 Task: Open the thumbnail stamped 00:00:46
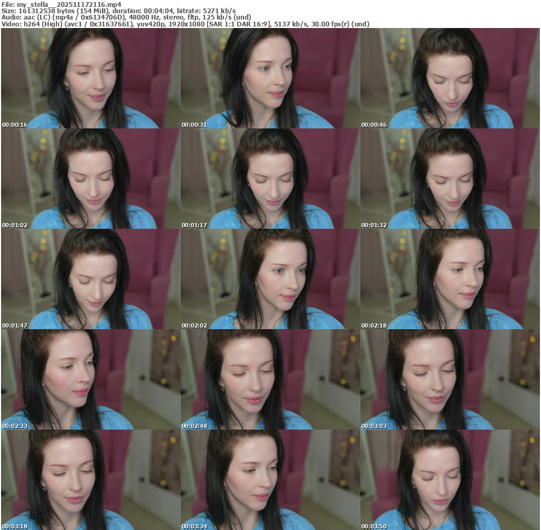click(450, 78)
